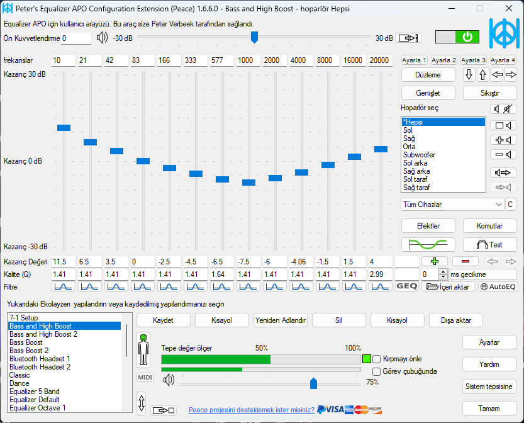
Task: Click the Ön Kuvvetlendirme value field
Action: coord(76,38)
